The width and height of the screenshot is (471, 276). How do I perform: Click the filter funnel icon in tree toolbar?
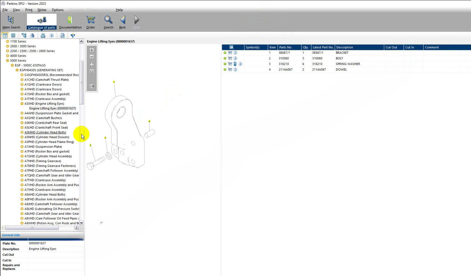point(73,35)
